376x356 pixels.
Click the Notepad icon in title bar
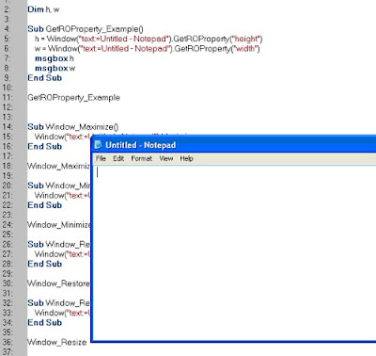coord(99,145)
